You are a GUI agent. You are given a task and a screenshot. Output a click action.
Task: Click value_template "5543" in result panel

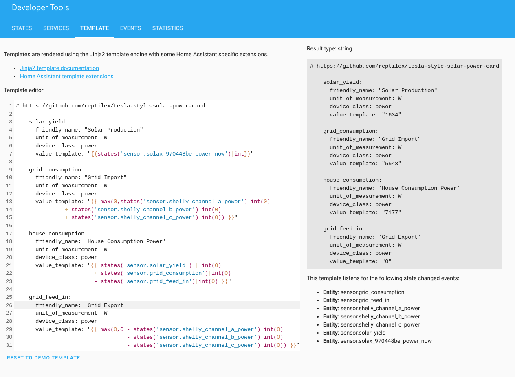click(365, 164)
